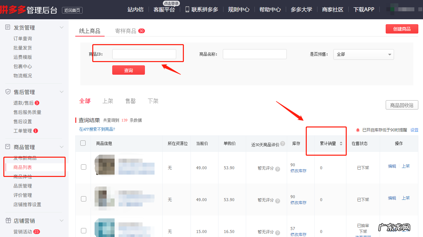
Task: Click the phone icon beside 联系拼多多
Action: click(187, 9)
